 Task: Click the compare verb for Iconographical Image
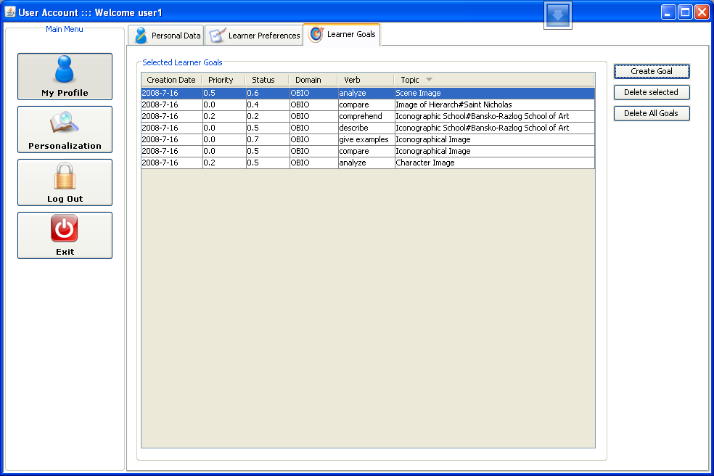coord(354,151)
